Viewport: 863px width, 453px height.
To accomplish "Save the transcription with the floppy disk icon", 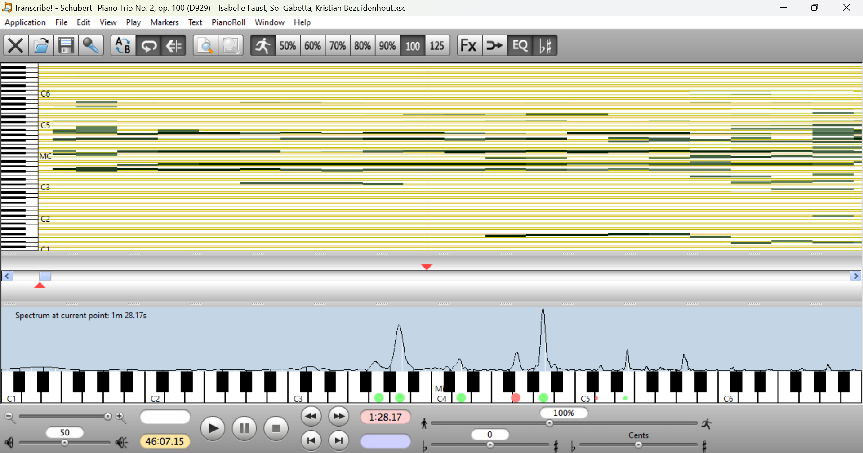I will click(x=66, y=46).
